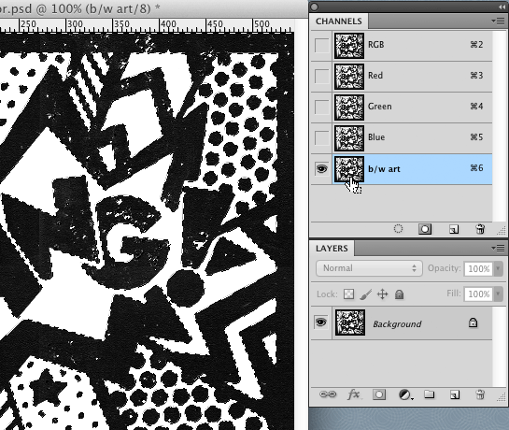
Task: Lock transparent pixels icon
Action: (x=349, y=294)
